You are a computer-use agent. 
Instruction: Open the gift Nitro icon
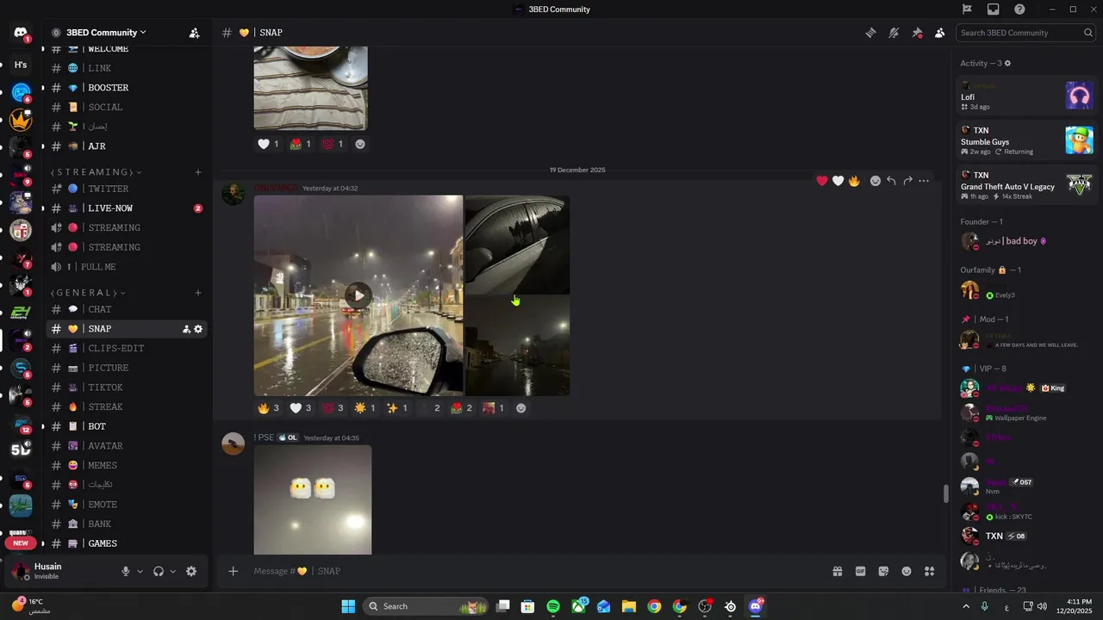837,571
